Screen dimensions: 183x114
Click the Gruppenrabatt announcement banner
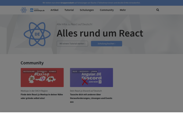pos(91,3)
